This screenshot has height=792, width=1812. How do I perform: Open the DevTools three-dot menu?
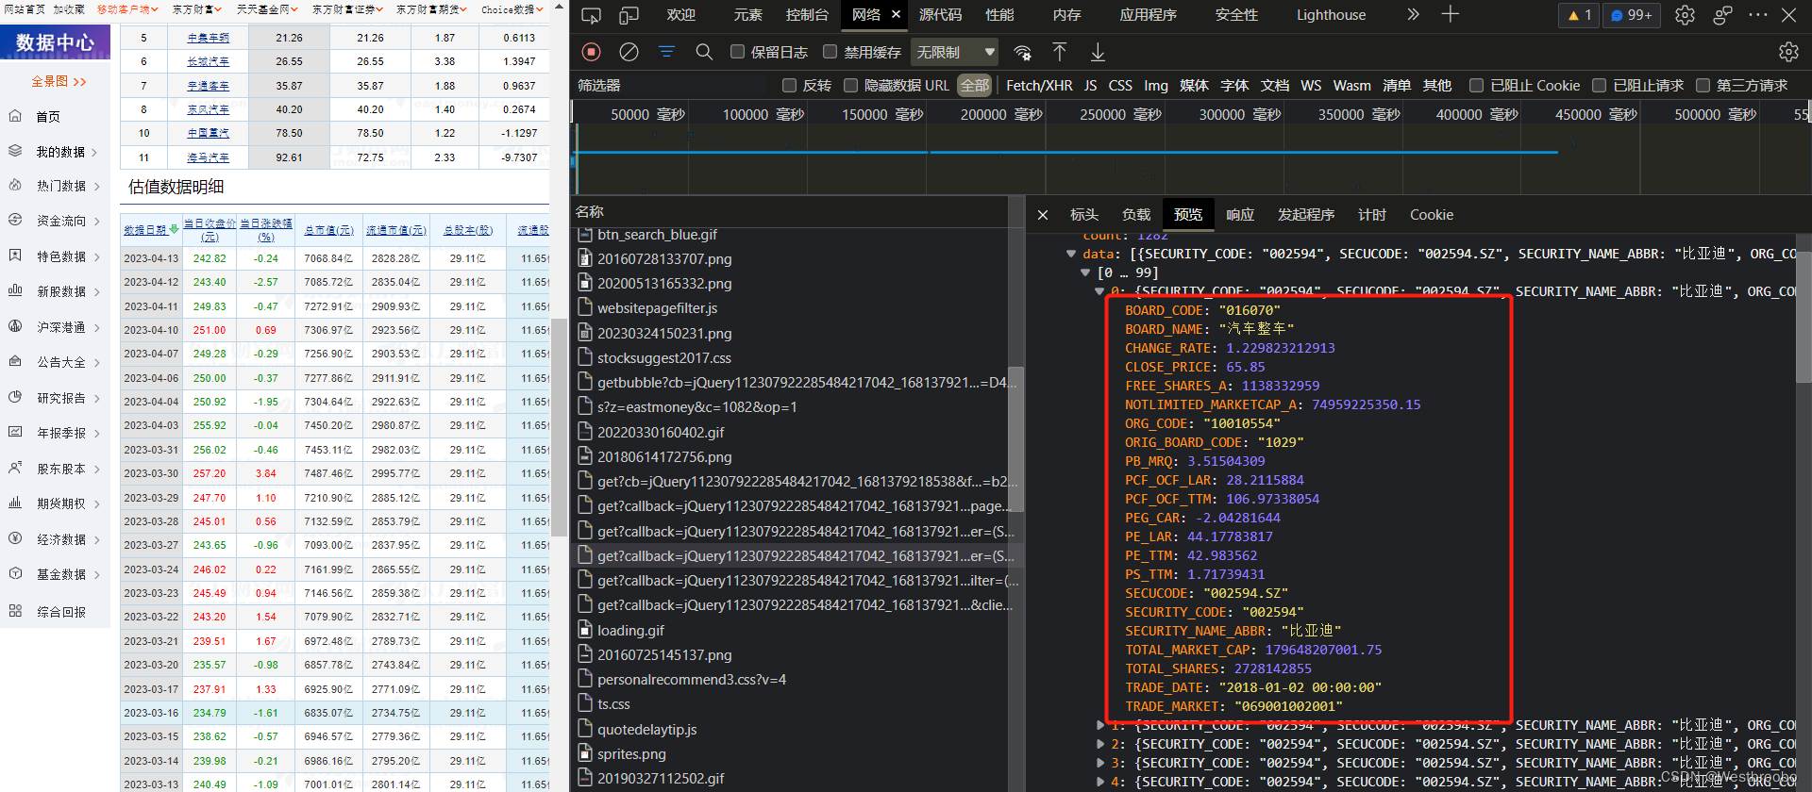(x=1757, y=15)
